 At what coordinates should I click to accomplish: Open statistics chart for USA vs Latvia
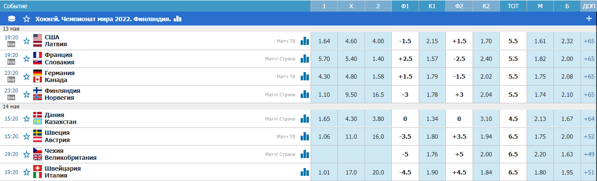[x=305, y=41]
